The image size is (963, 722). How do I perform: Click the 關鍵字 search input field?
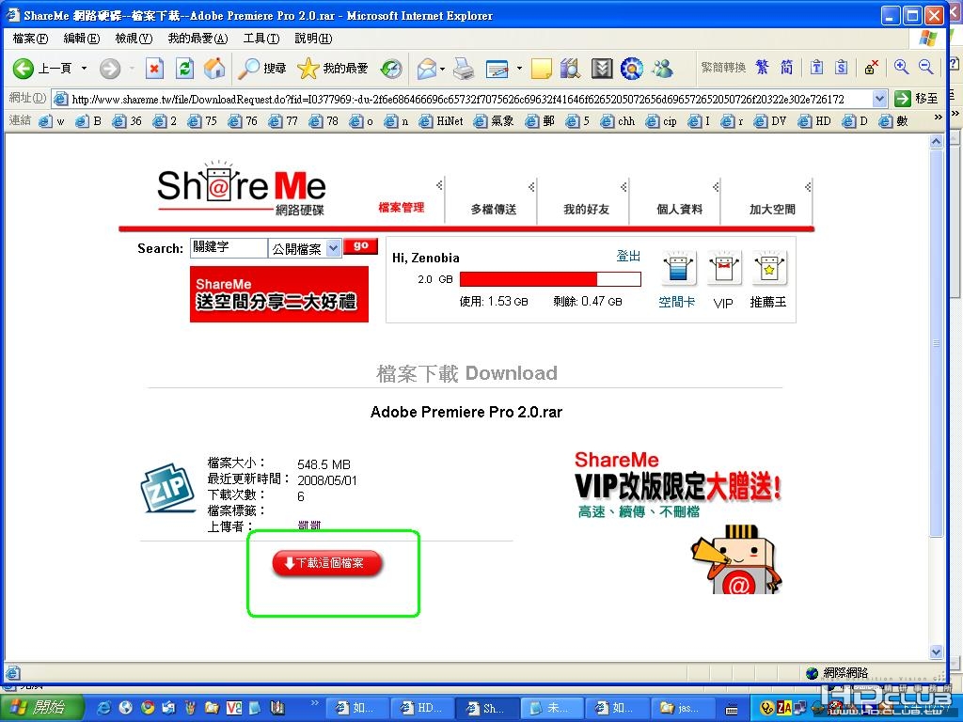point(229,248)
